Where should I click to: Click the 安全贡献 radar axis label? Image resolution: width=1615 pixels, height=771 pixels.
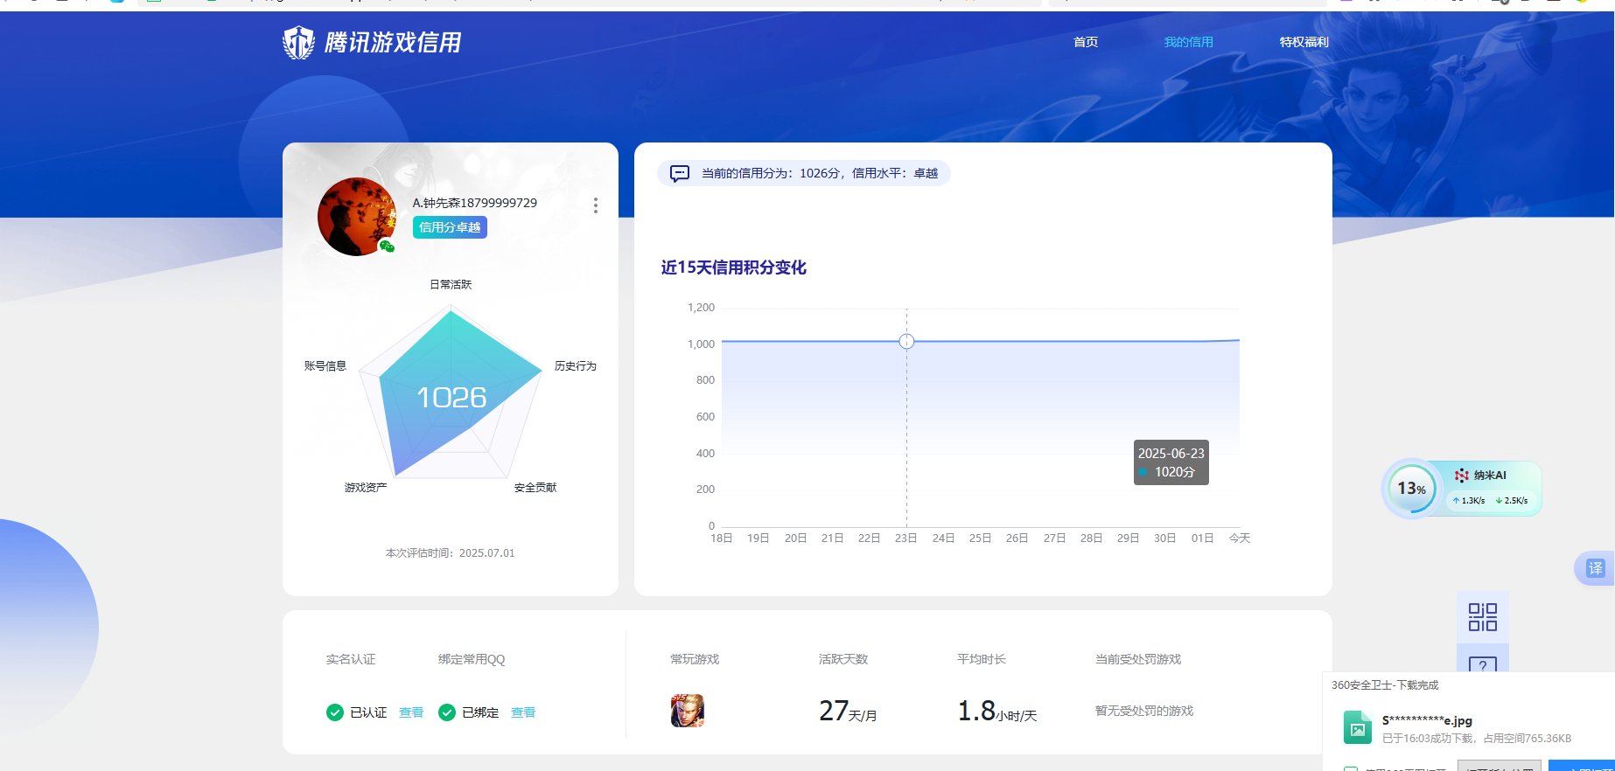(535, 487)
